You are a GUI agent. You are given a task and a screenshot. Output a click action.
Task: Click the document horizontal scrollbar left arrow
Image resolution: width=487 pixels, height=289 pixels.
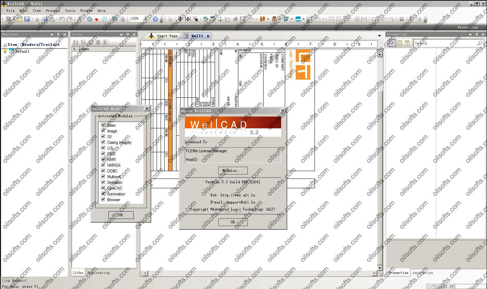click(145, 273)
